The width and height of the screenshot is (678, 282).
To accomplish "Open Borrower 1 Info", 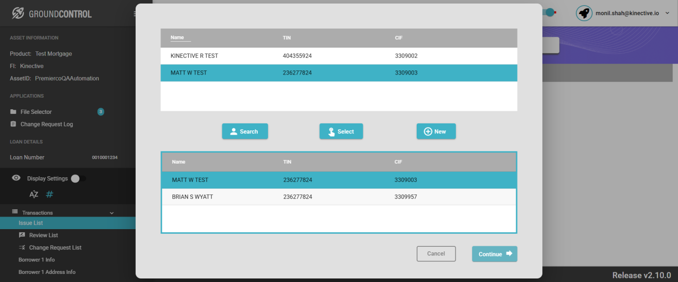I will pyautogui.click(x=36, y=260).
